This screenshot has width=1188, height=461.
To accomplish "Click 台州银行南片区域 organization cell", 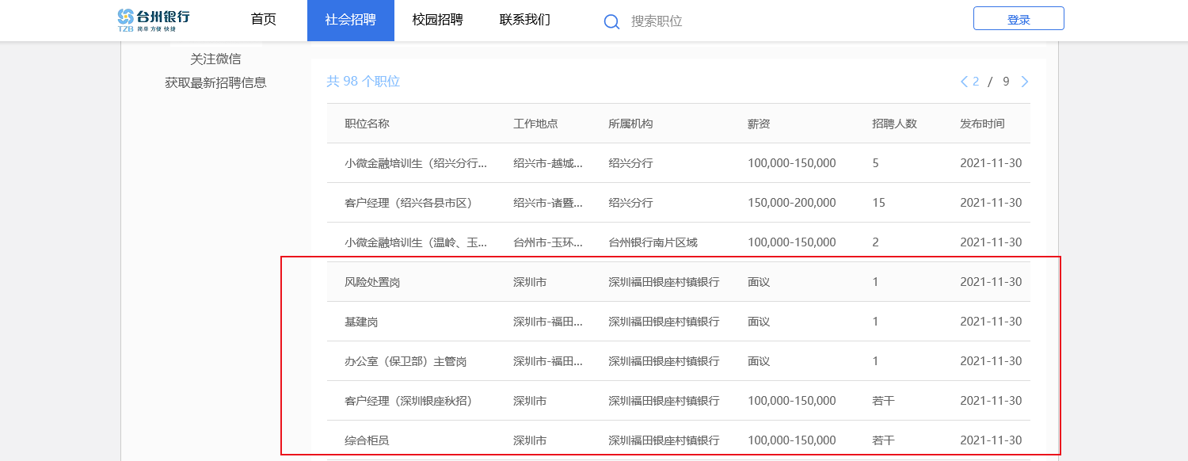I will click(653, 242).
